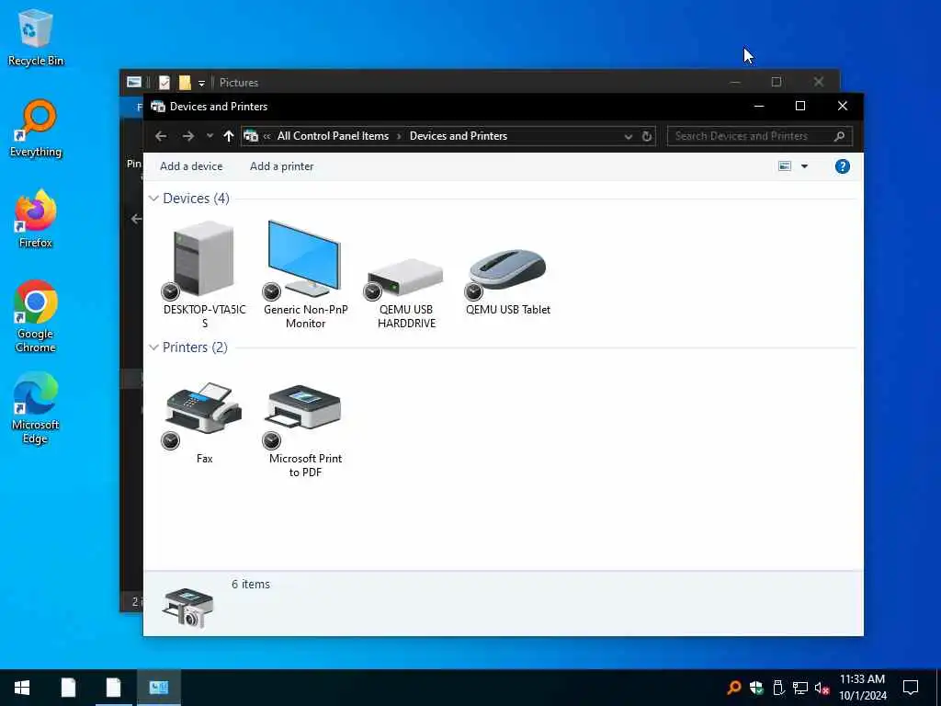Click the Everything search icon in system tray
This screenshot has width=941, height=706.
click(733, 688)
